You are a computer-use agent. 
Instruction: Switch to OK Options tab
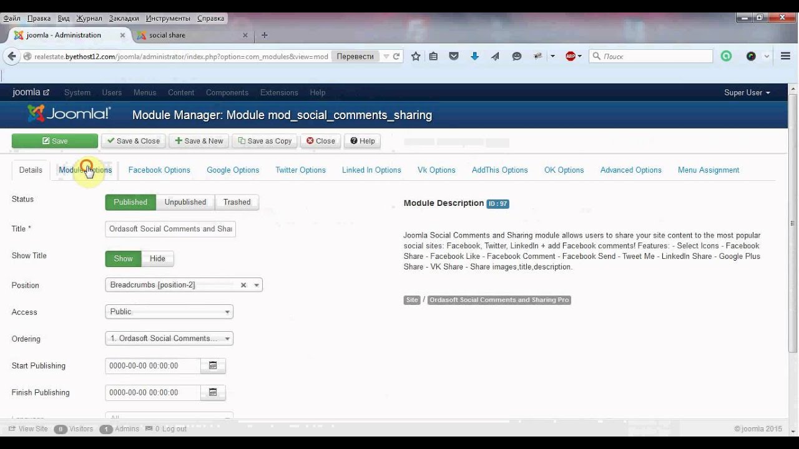(564, 170)
